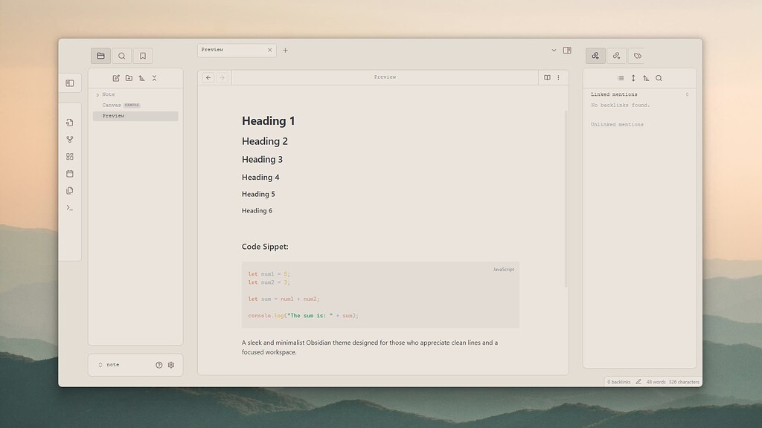Collapse all folders in the file explorer
This screenshot has height=428, width=762.
click(154, 78)
